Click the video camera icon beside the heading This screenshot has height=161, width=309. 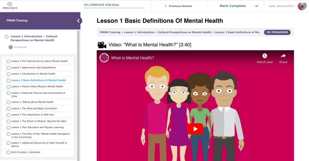102,45
